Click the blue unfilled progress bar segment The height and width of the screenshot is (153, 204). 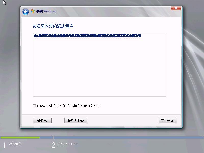127,137
